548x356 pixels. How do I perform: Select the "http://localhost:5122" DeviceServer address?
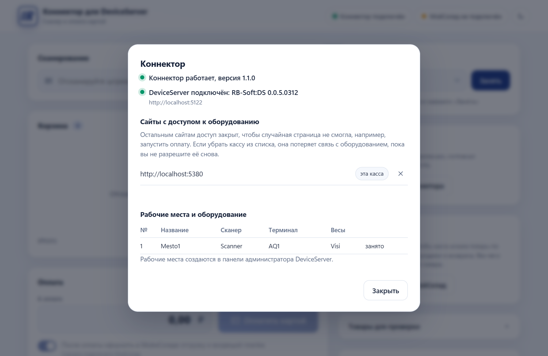[x=175, y=103]
